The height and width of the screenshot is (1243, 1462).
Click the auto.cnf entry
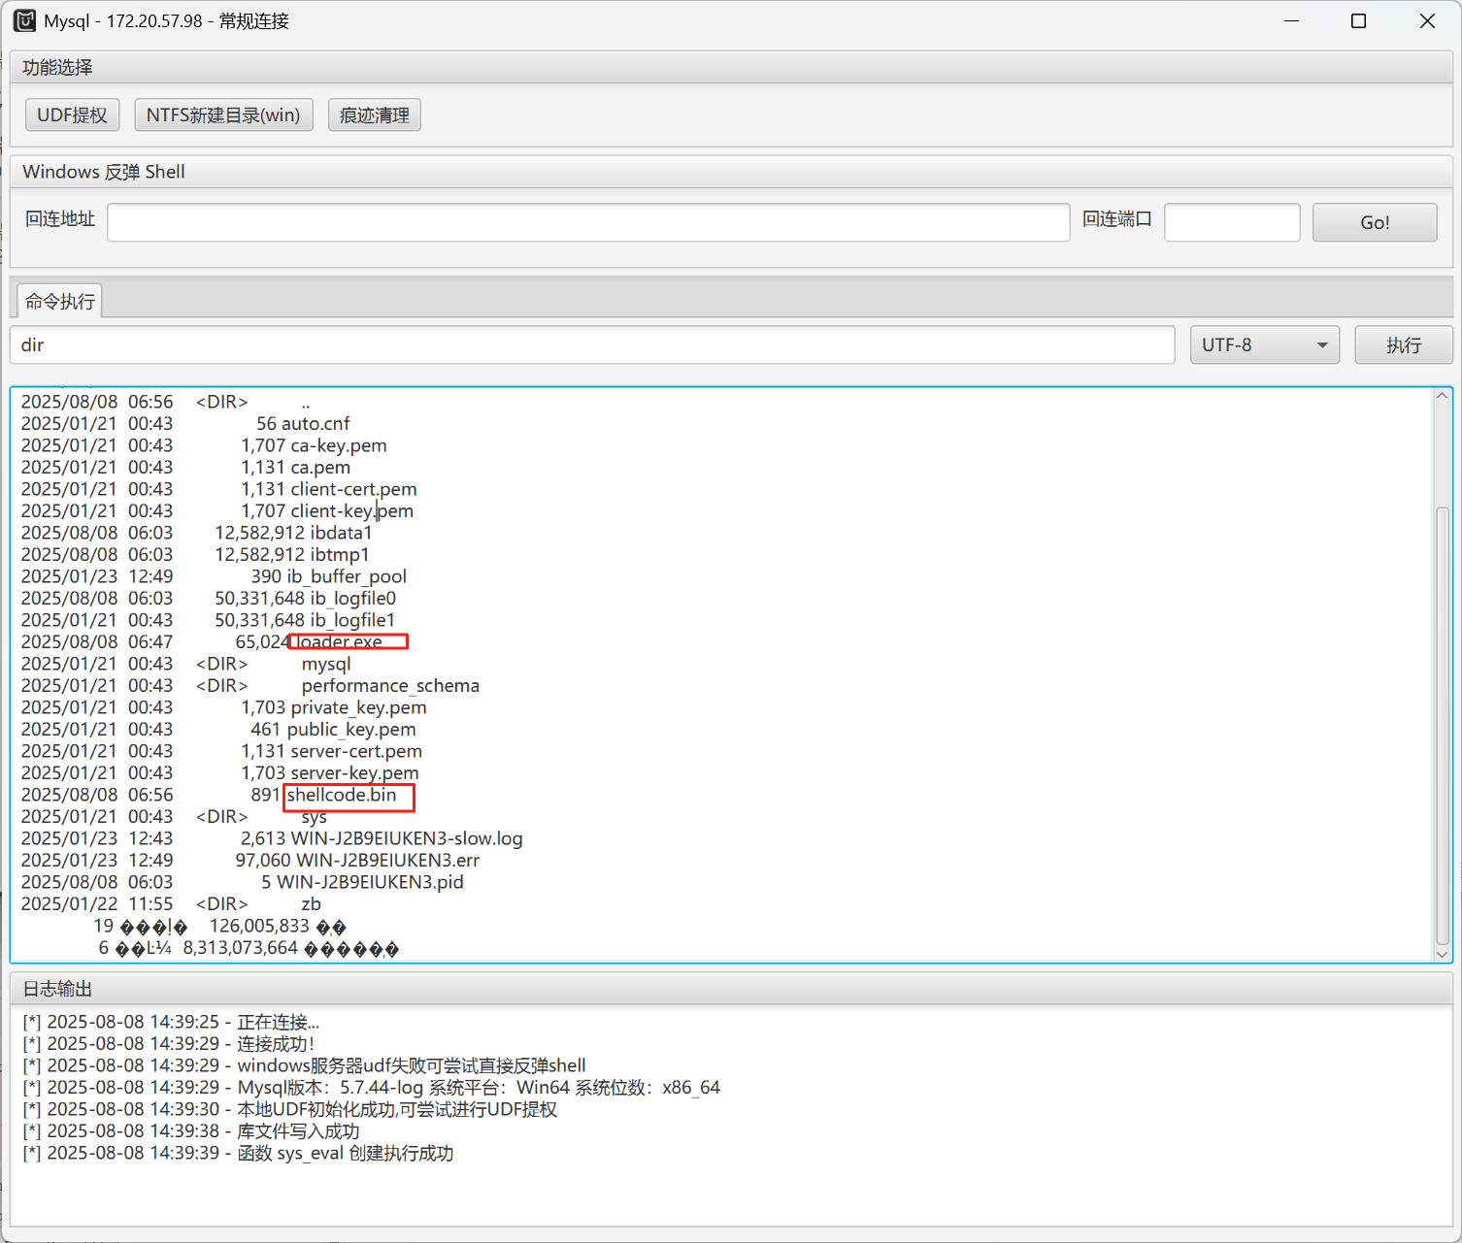[316, 423]
